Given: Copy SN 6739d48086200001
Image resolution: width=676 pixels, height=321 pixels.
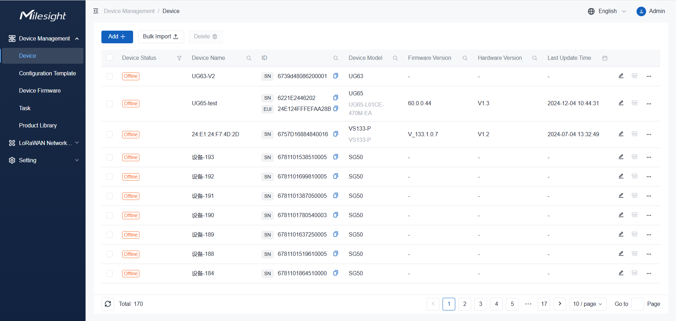Looking at the screenshot, I should tap(336, 76).
